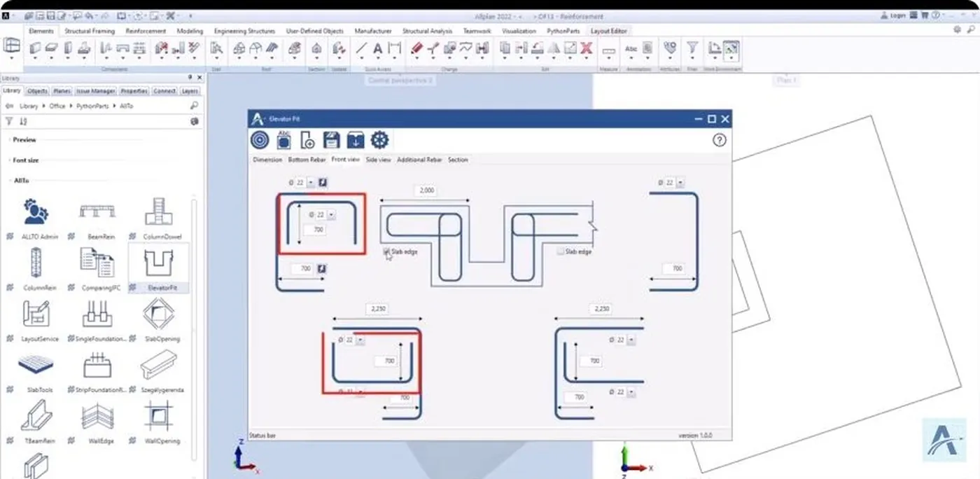Click bottom-left 2,250 dimension field
The height and width of the screenshot is (479, 980).
pyautogui.click(x=377, y=309)
